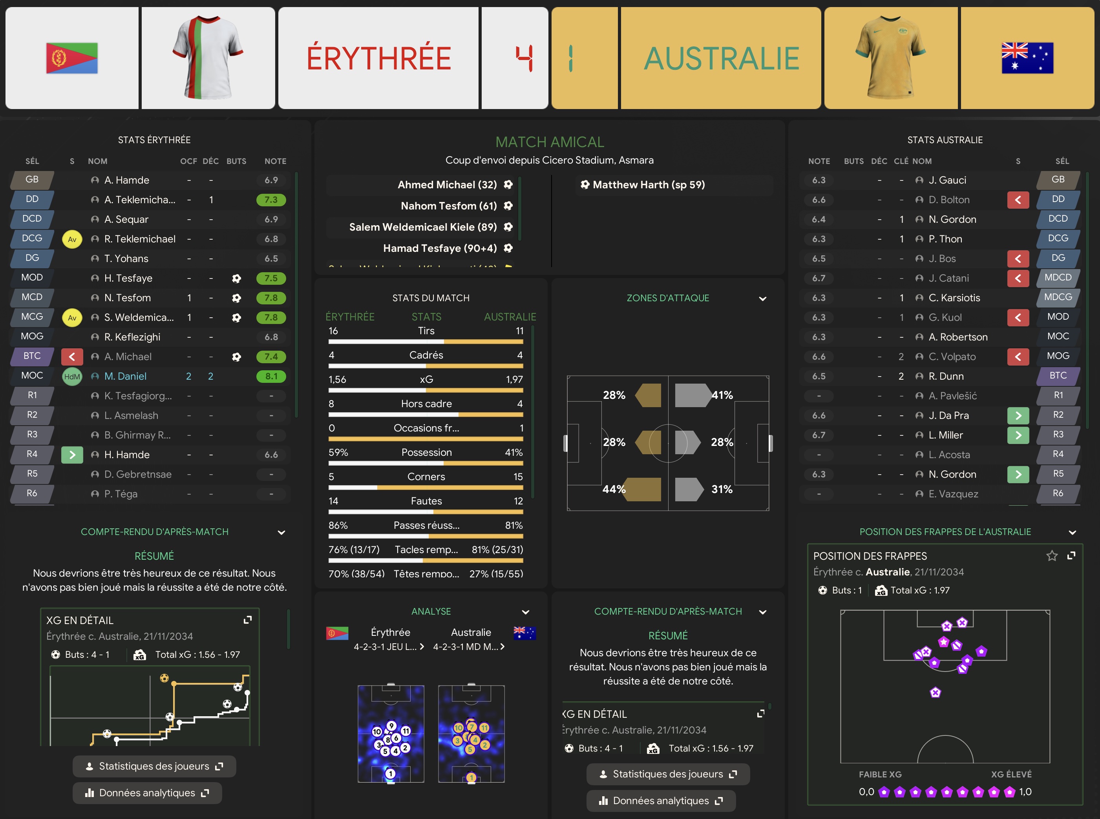This screenshot has height=819, width=1100.
Task: Click the shot marker outside the penalty area
Action: [935, 692]
